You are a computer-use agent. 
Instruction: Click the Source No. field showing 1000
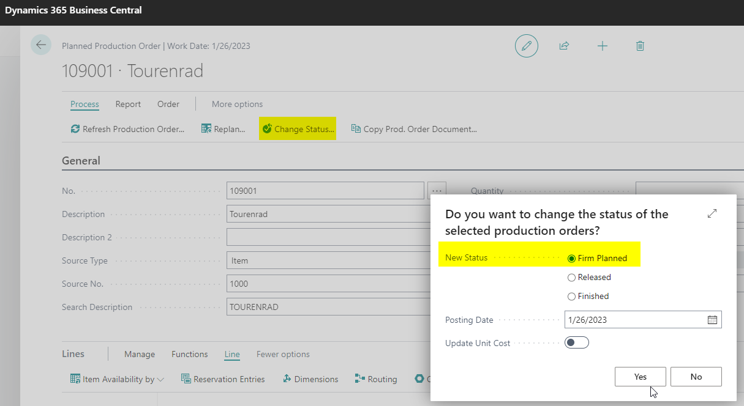coord(329,284)
